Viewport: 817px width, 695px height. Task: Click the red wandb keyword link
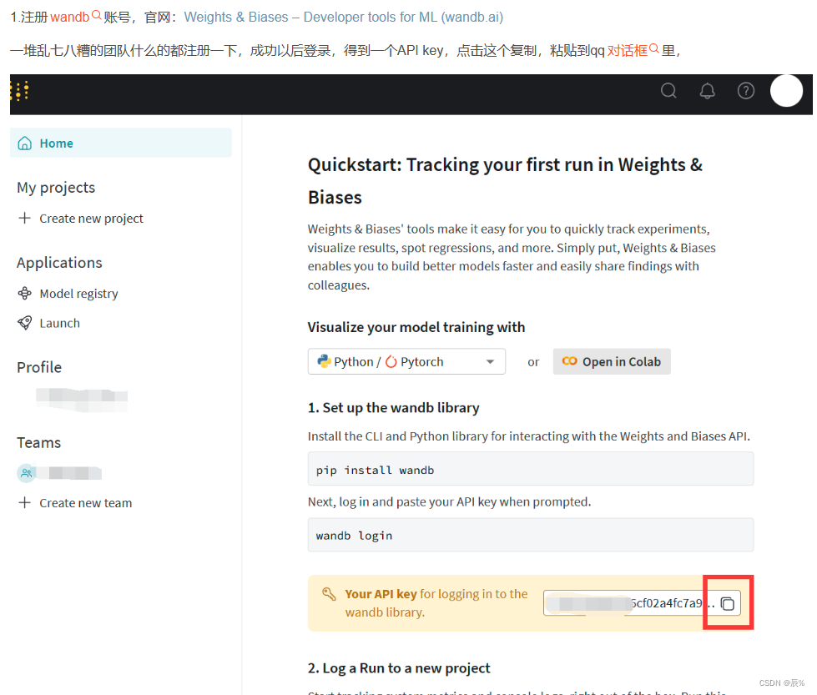[x=70, y=18]
